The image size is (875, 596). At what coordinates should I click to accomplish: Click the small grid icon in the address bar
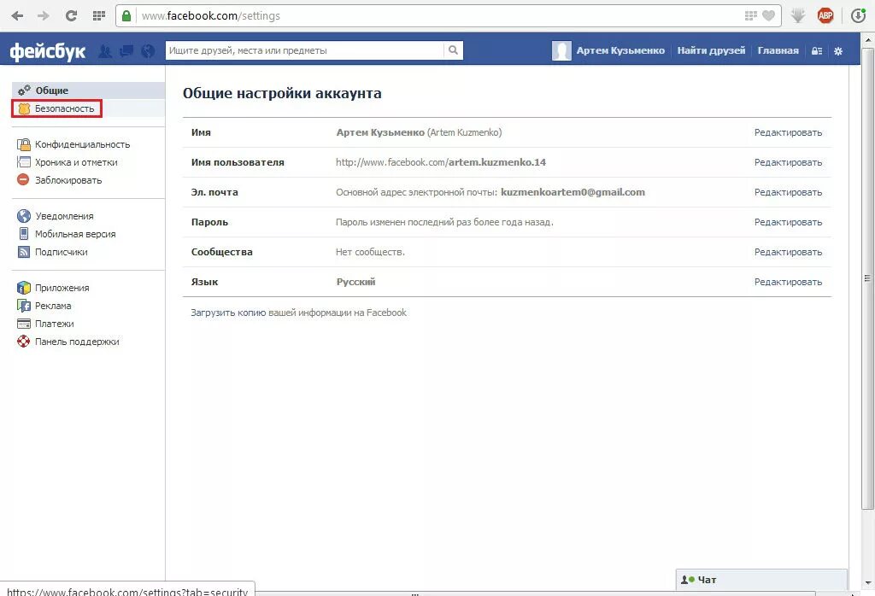(751, 15)
